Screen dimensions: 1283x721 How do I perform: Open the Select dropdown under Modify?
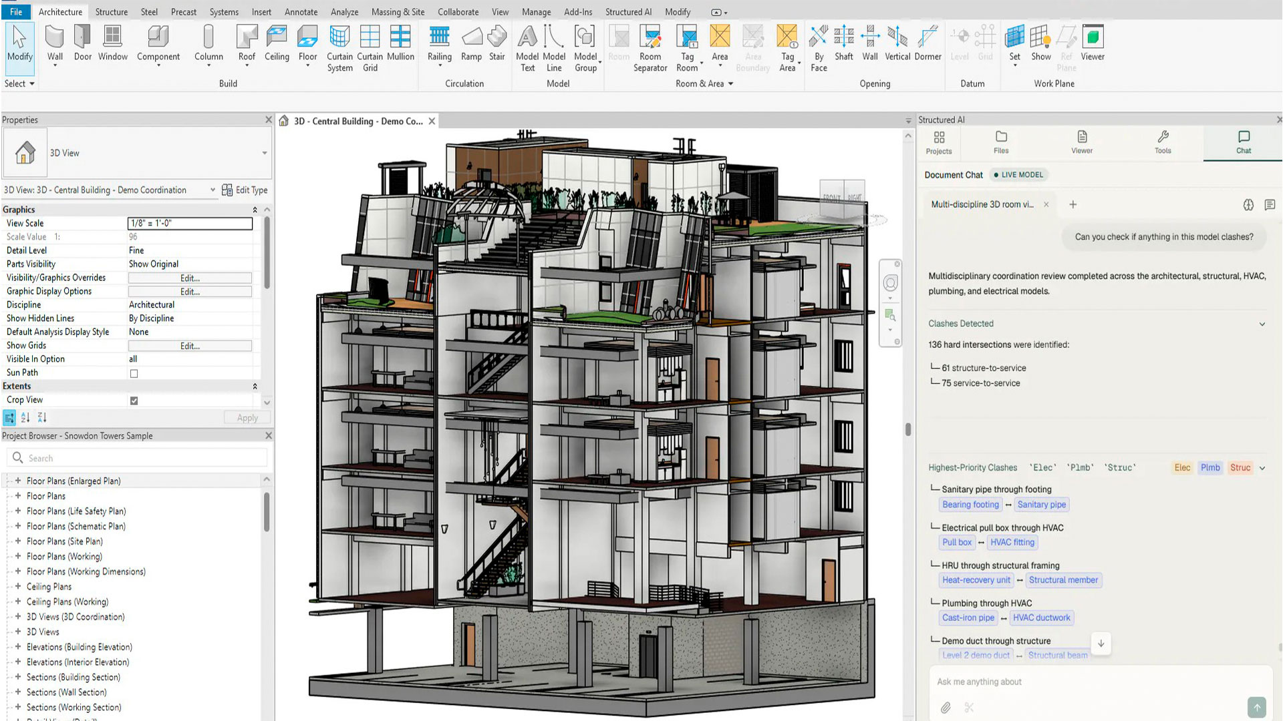coord(19,83)
